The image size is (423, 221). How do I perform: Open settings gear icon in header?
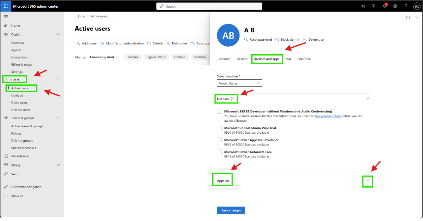pyautogui.click(x=395, y=6)
